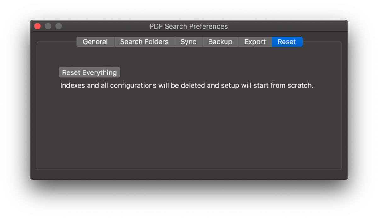
Task: Close the PDF Search Preferences window
Action: point(37,26)
